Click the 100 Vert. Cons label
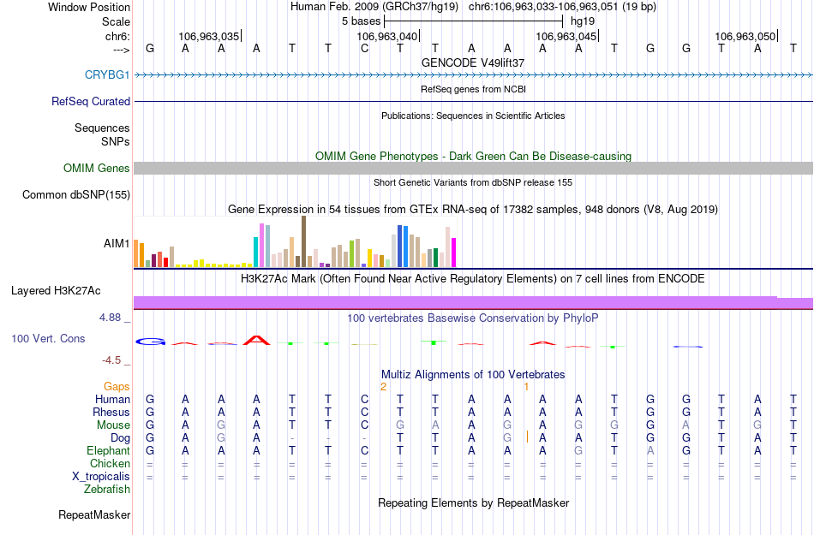814x535 pixels. click(x=48, y=338)
